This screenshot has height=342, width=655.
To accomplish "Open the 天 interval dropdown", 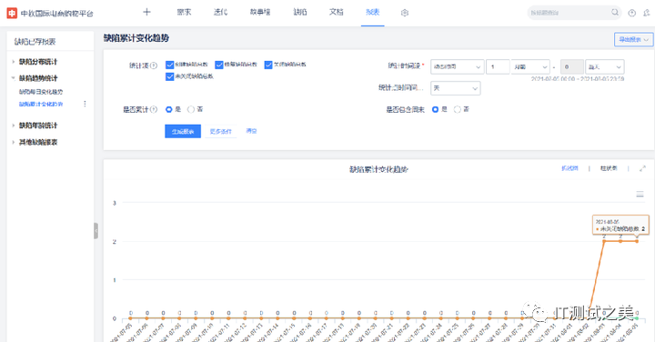I will [456, 88].
